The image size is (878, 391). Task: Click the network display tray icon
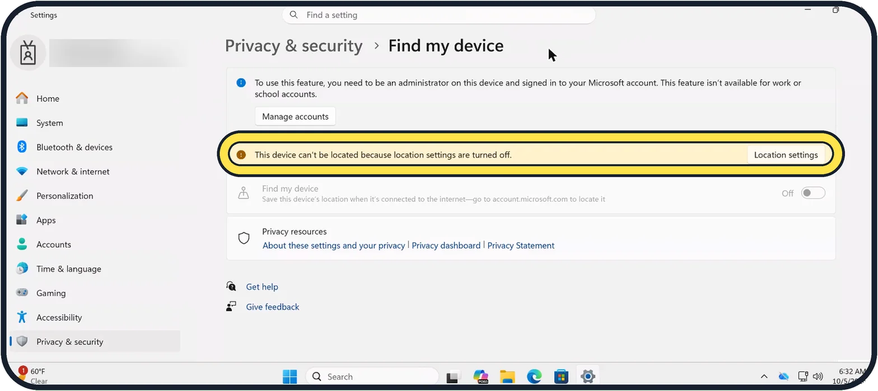[803, 376]
